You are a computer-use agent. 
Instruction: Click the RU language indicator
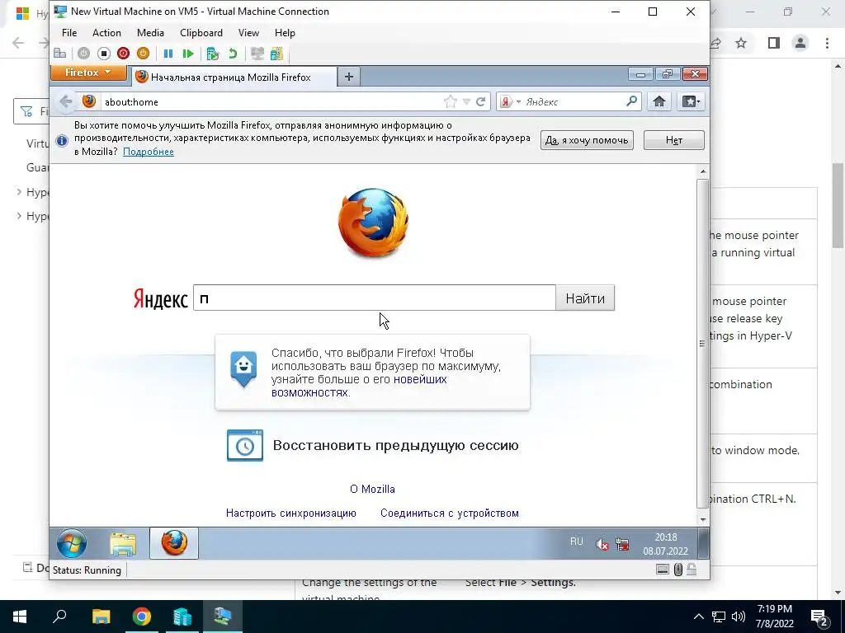(577, 542)
